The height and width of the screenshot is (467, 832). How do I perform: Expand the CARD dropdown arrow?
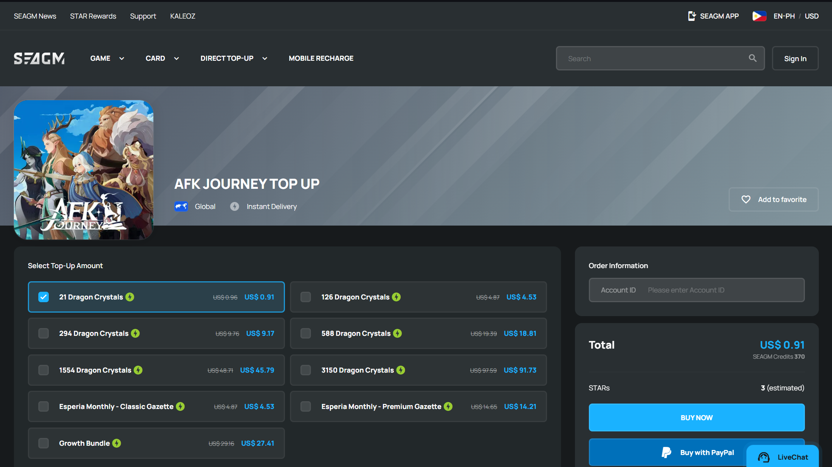(x=177, y=58)
